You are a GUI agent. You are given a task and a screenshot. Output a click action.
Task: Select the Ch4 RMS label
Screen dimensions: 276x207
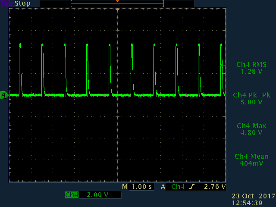(251, 65)
